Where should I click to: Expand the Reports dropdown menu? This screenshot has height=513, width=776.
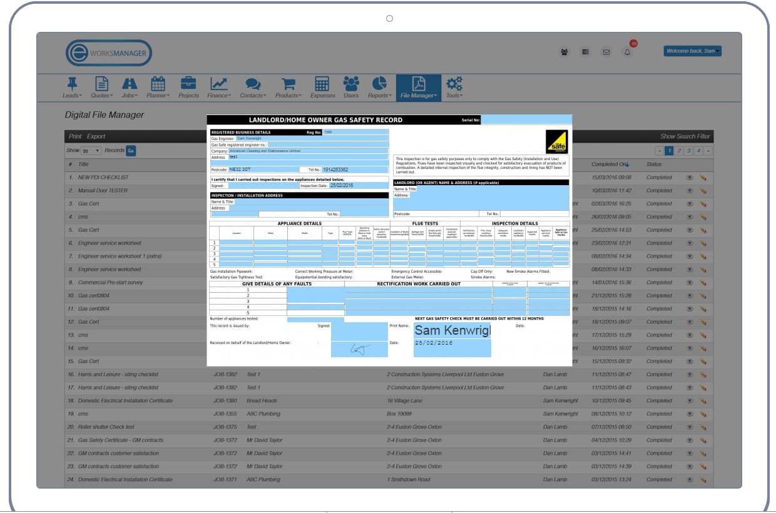coord(379,96)
